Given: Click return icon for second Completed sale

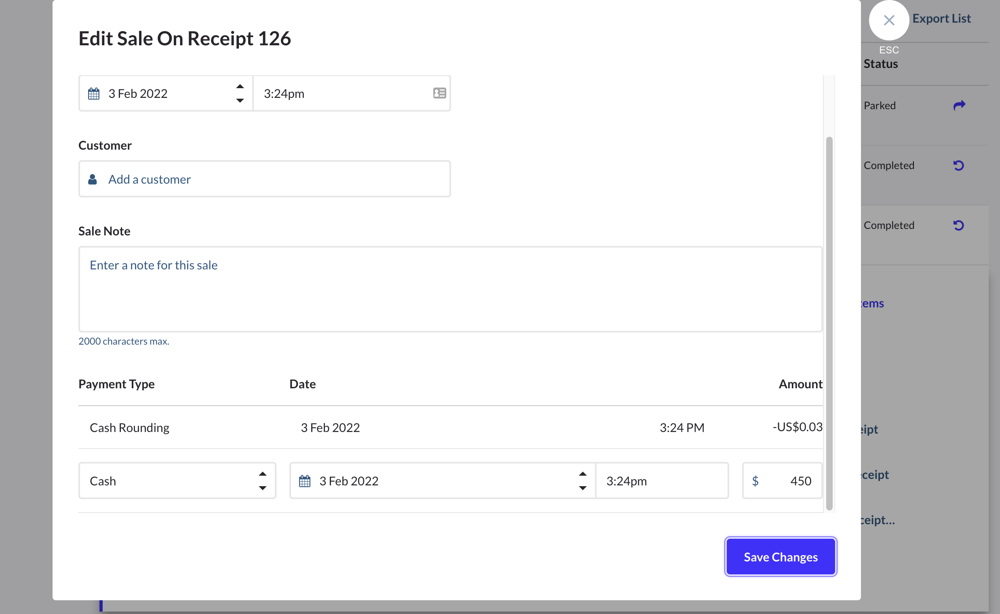Looking at the screenshot, I should tap(958, 225).
